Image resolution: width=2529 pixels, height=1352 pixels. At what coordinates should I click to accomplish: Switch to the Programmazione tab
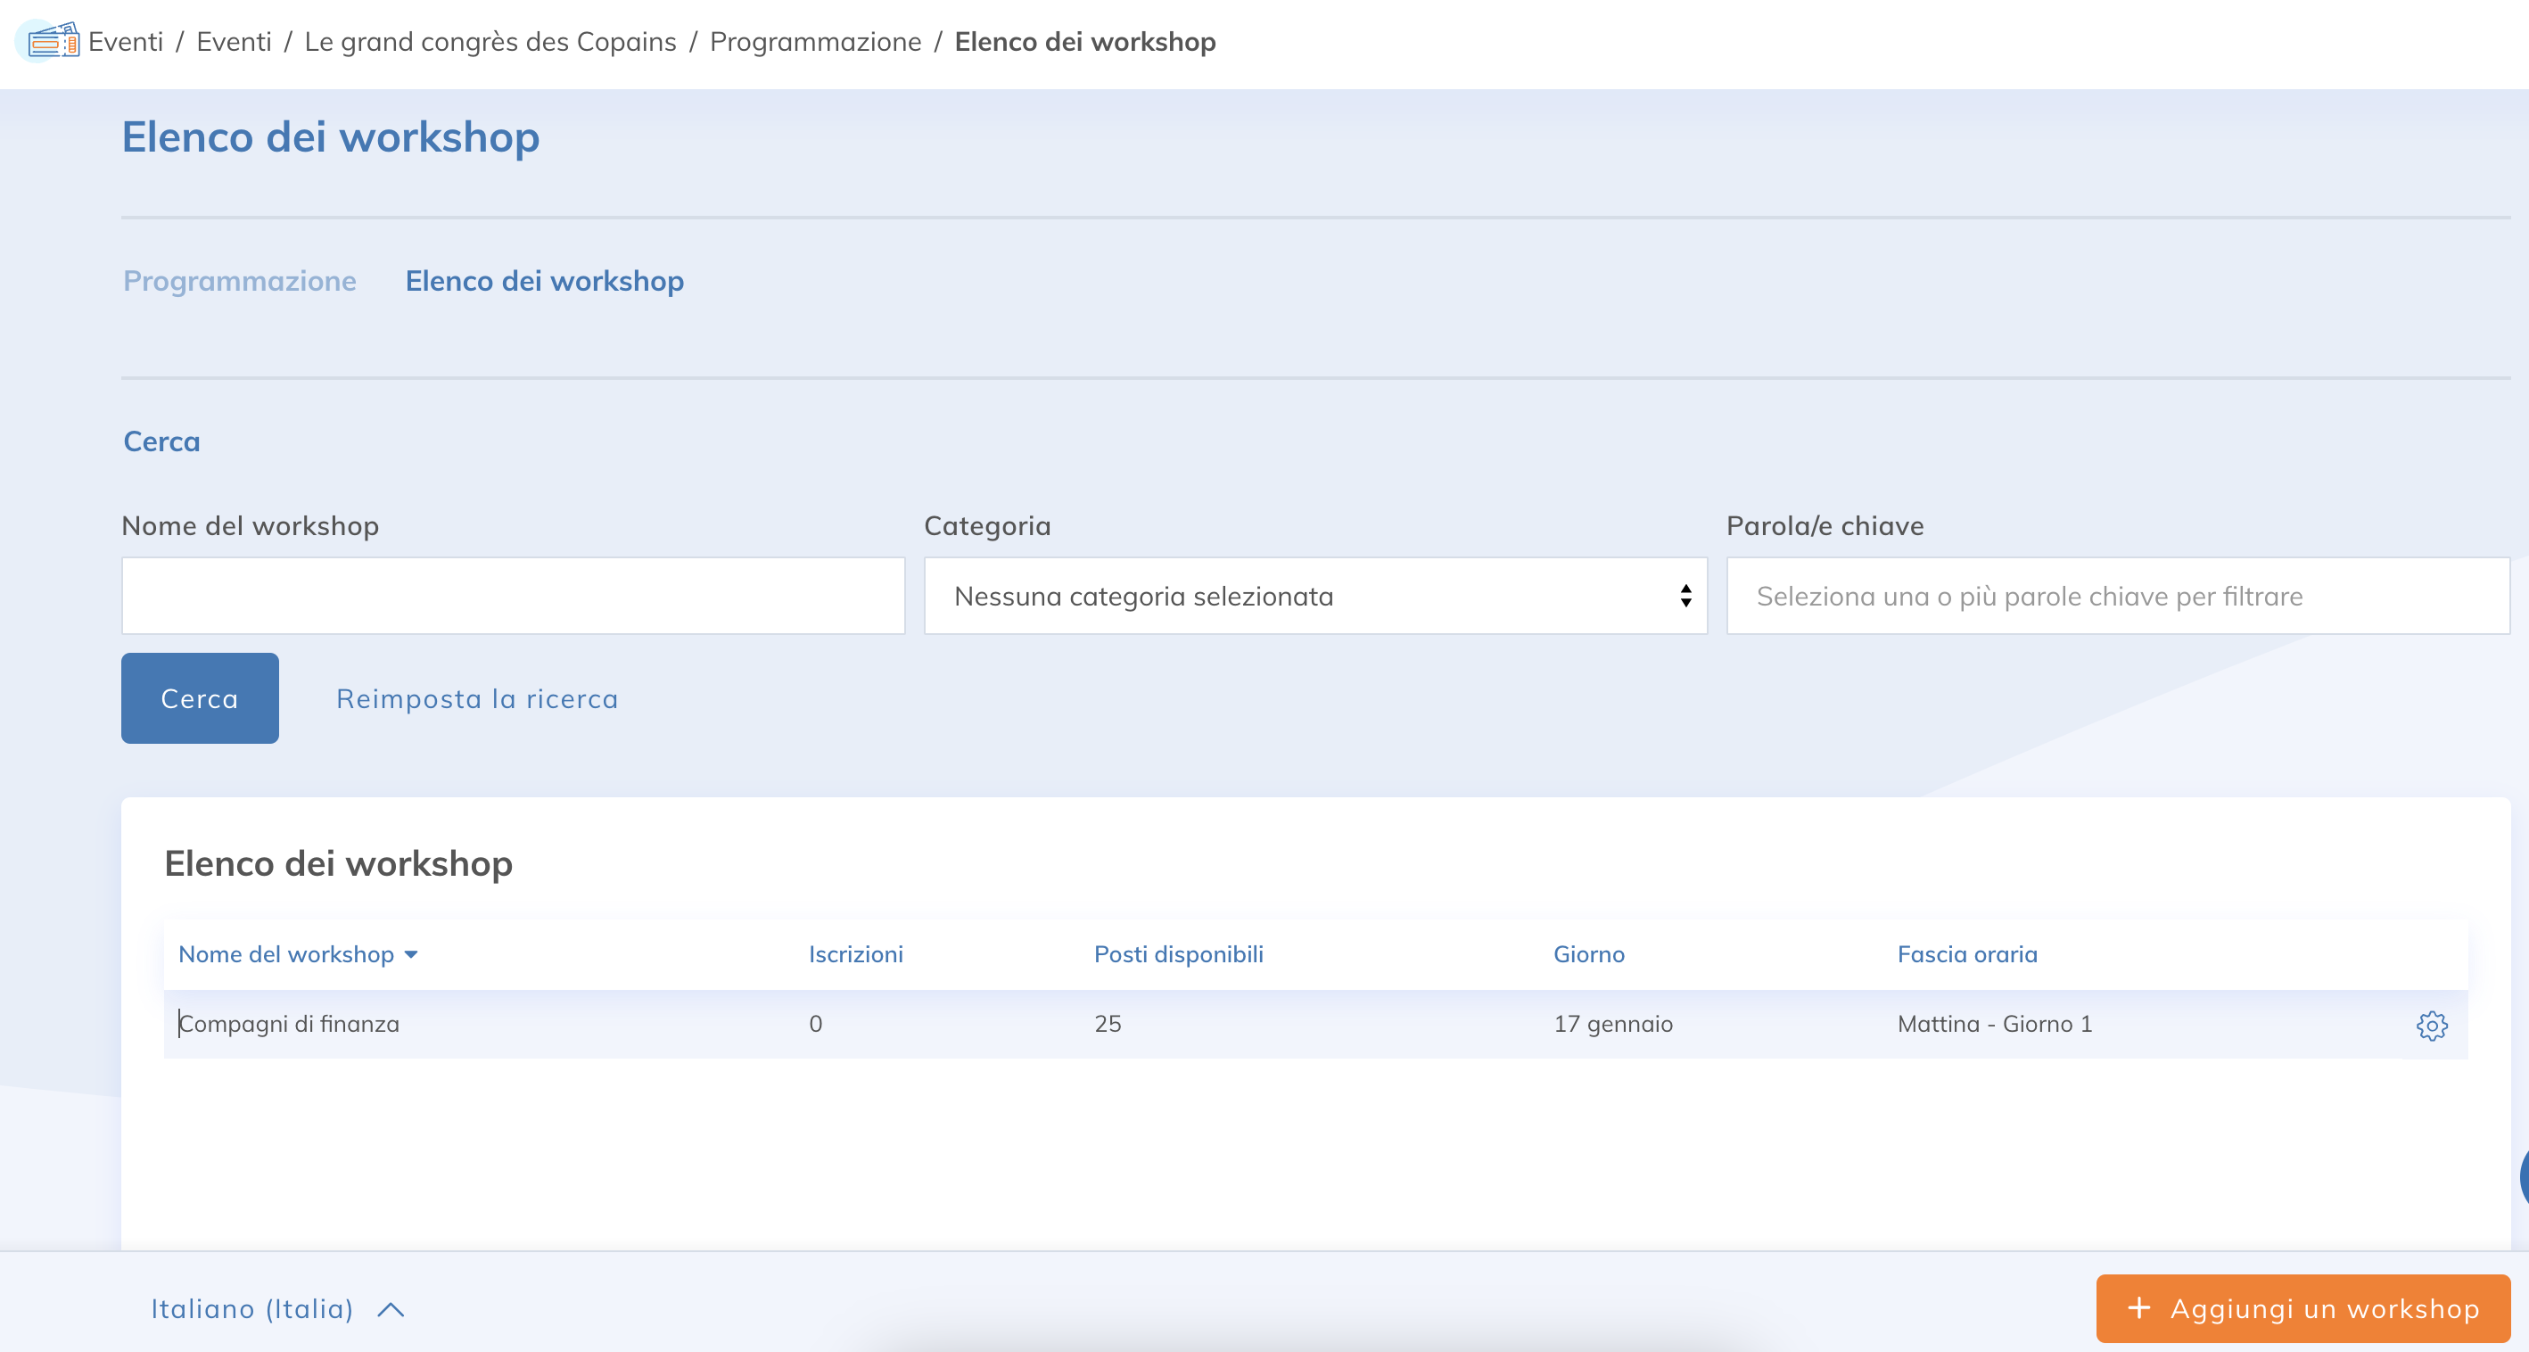pos(240,281)
